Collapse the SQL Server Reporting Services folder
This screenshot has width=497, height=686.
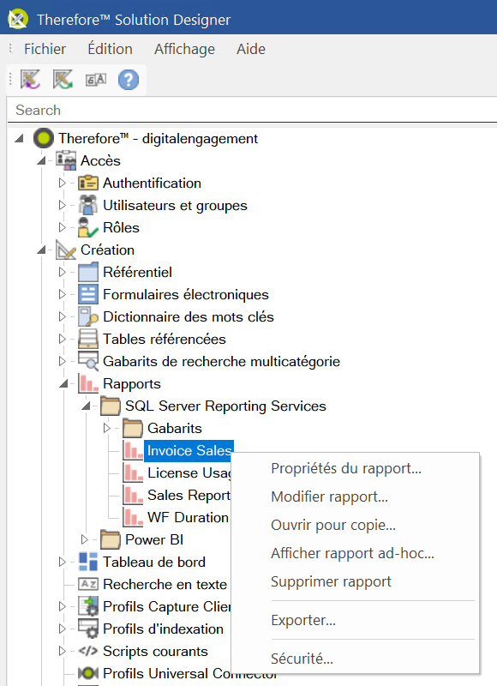coord(86,406)
